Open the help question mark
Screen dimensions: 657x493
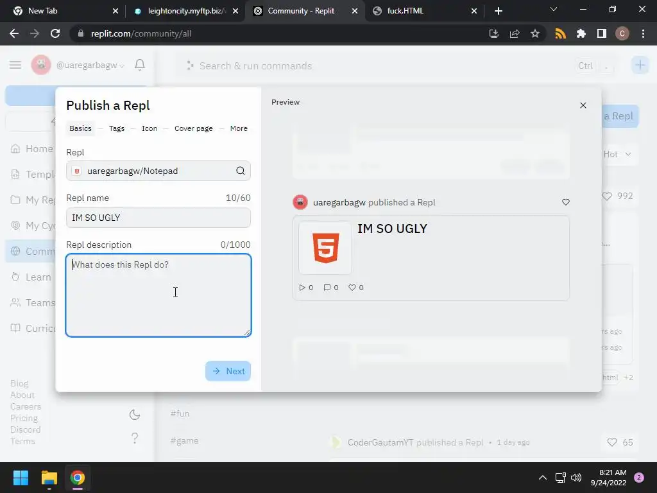(x=135, y=438)
